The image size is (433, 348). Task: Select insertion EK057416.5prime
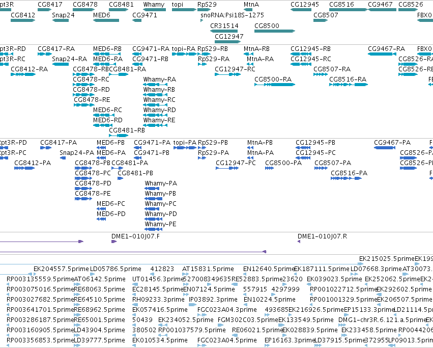(x=160, y=310)
